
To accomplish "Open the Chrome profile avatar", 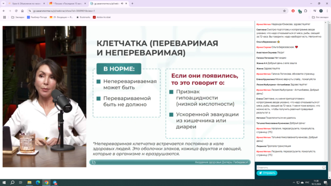I will tap(321, 11).
